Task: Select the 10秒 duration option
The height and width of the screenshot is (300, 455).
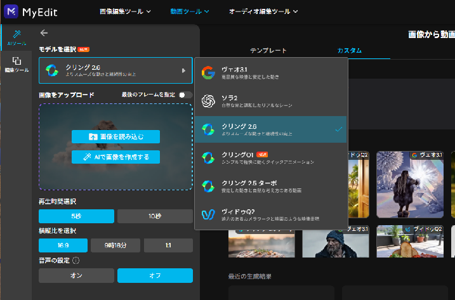Action: coord(154,216)
